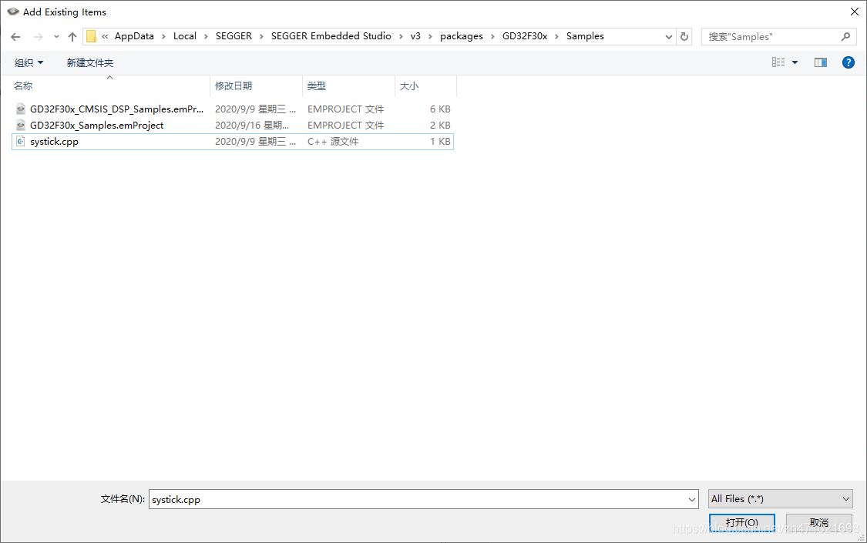
Task: Click the 打开(O) open button
Action: click(742, 522)
